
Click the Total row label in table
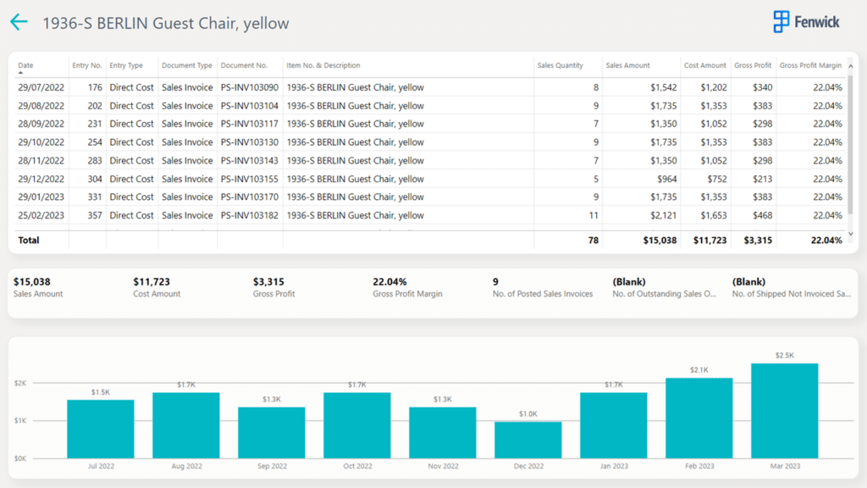[30, 241]
